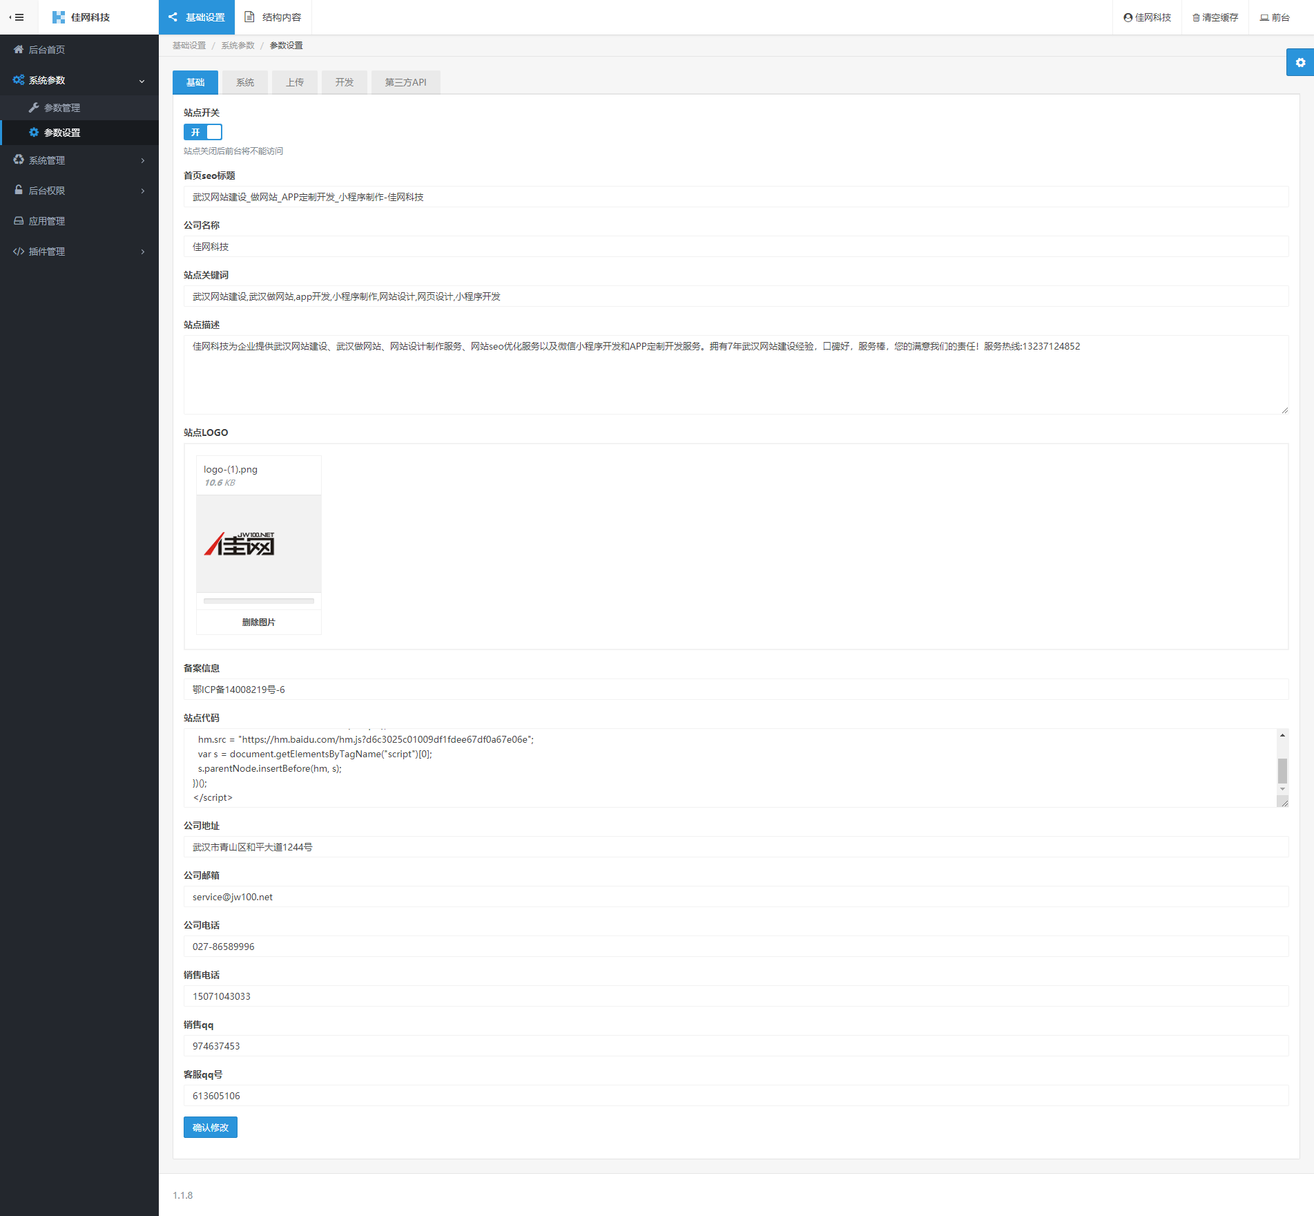Open 后台首页 in the sidebar
This screenshot has height=1216, width=1314.
79,49
